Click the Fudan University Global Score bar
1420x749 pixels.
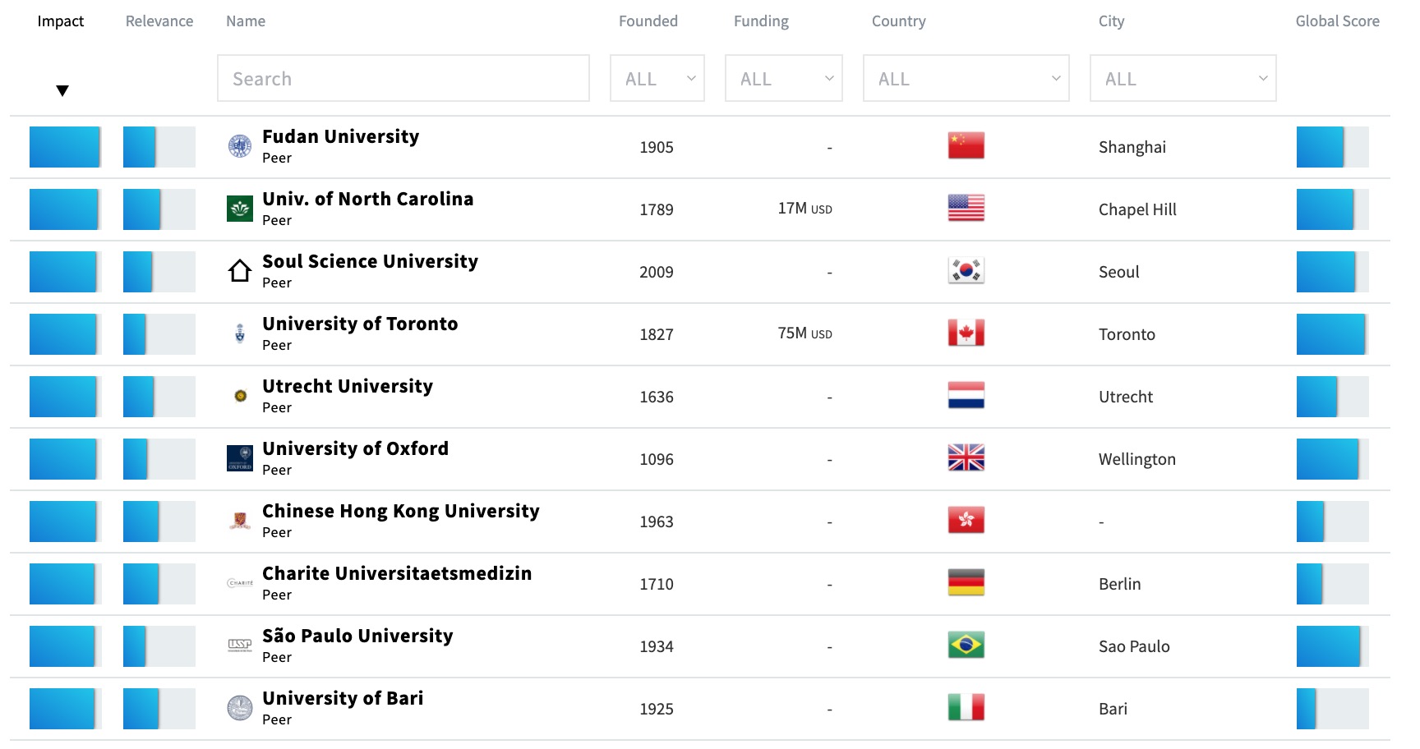(1332, 147)
